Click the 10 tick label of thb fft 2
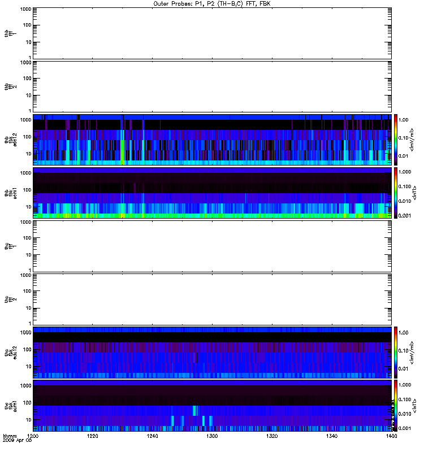424x452 pixels. pyautogui.click(x=29, y=95)
